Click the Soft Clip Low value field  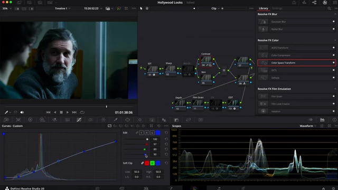coord(137,172)
